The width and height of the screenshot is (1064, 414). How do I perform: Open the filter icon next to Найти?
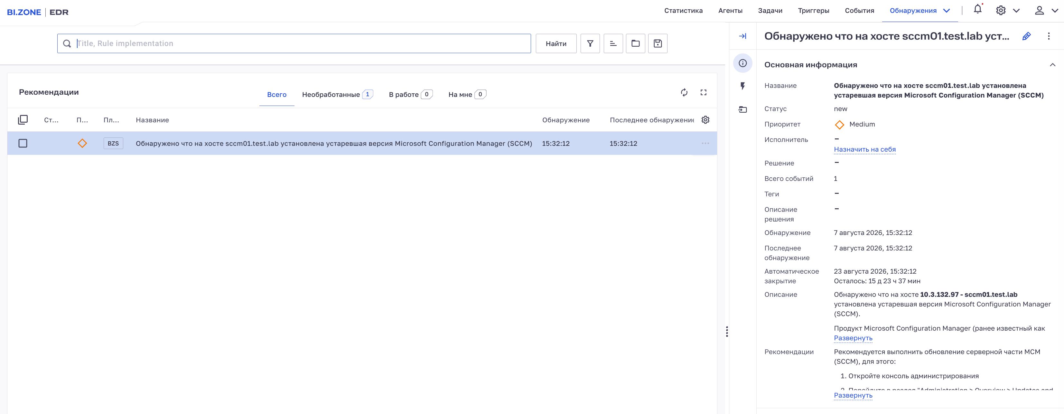coord(590,43)
